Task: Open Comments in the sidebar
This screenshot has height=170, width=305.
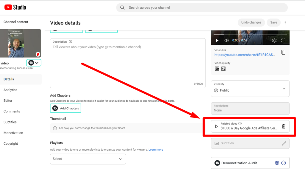Action: click(x=12, y=111)
